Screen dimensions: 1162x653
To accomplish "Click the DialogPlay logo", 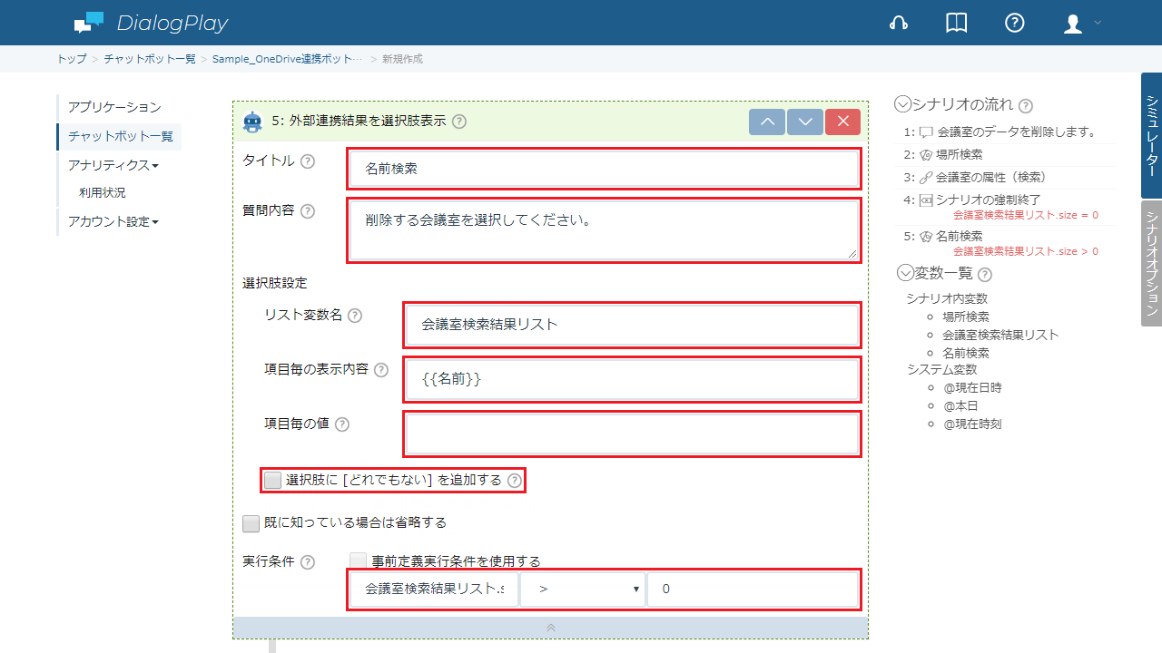I will (x=151, y=23).
